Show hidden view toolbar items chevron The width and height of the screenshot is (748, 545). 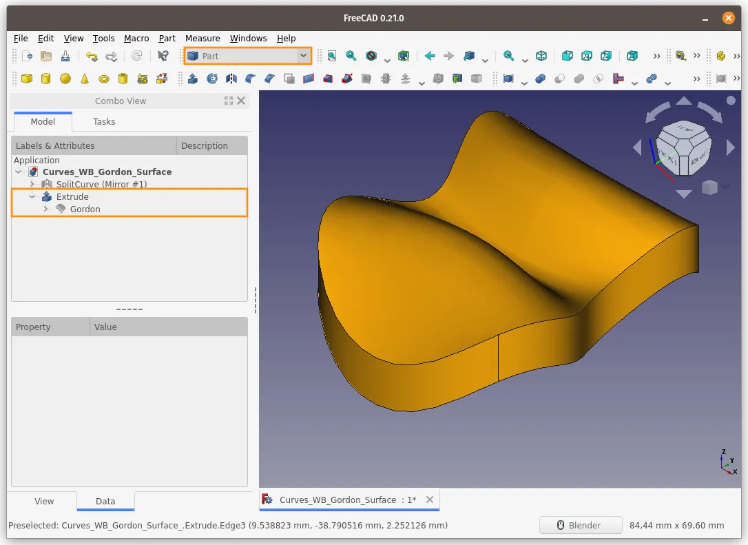(657, 56)
